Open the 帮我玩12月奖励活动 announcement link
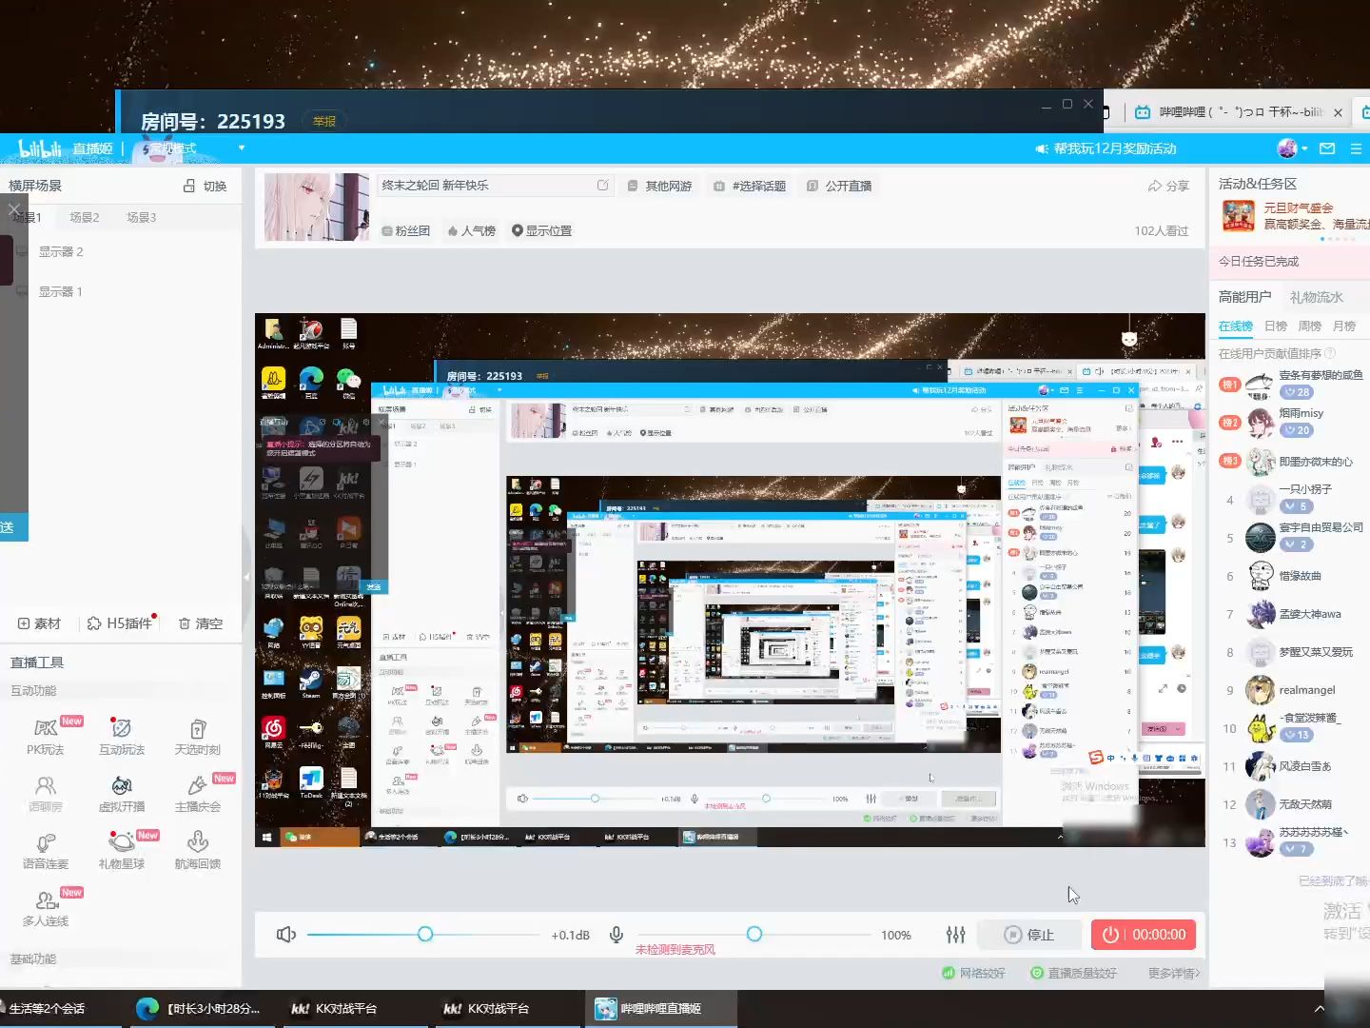The width and height of the screenshot is (1370, 1028). click(x=1106, y=148)
